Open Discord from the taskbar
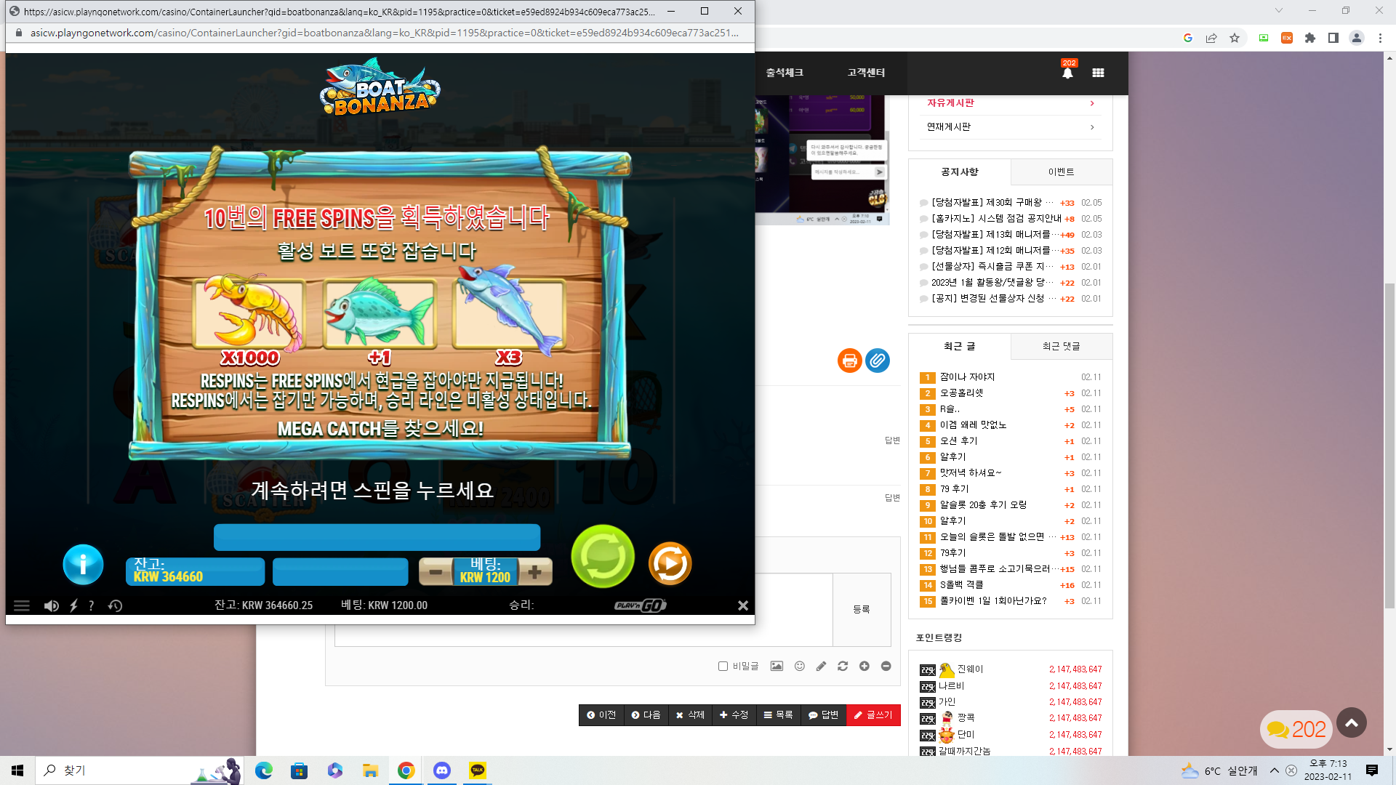This screenshot has height=785, width=1396. pyautogui.click(x=442, y=770)
